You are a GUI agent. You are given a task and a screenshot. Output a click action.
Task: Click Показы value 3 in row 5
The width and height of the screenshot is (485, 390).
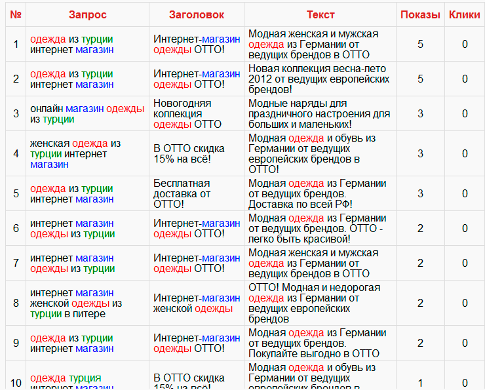[420, 193]
